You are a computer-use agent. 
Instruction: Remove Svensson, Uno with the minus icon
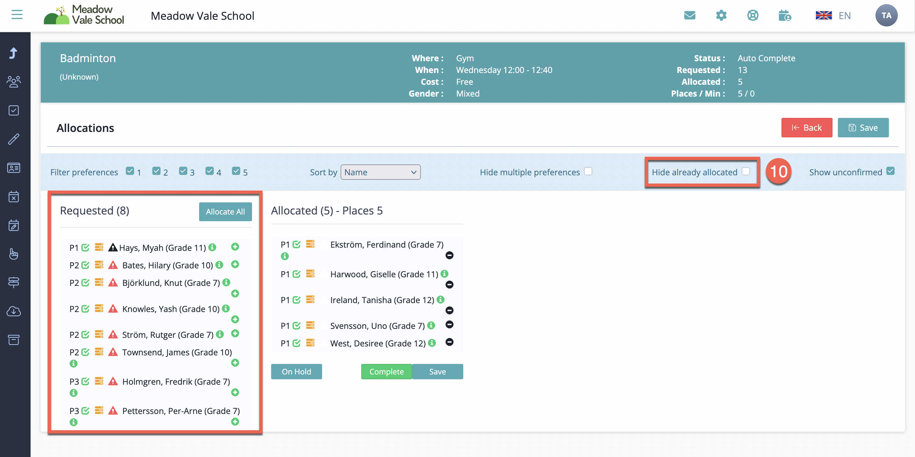449,325
